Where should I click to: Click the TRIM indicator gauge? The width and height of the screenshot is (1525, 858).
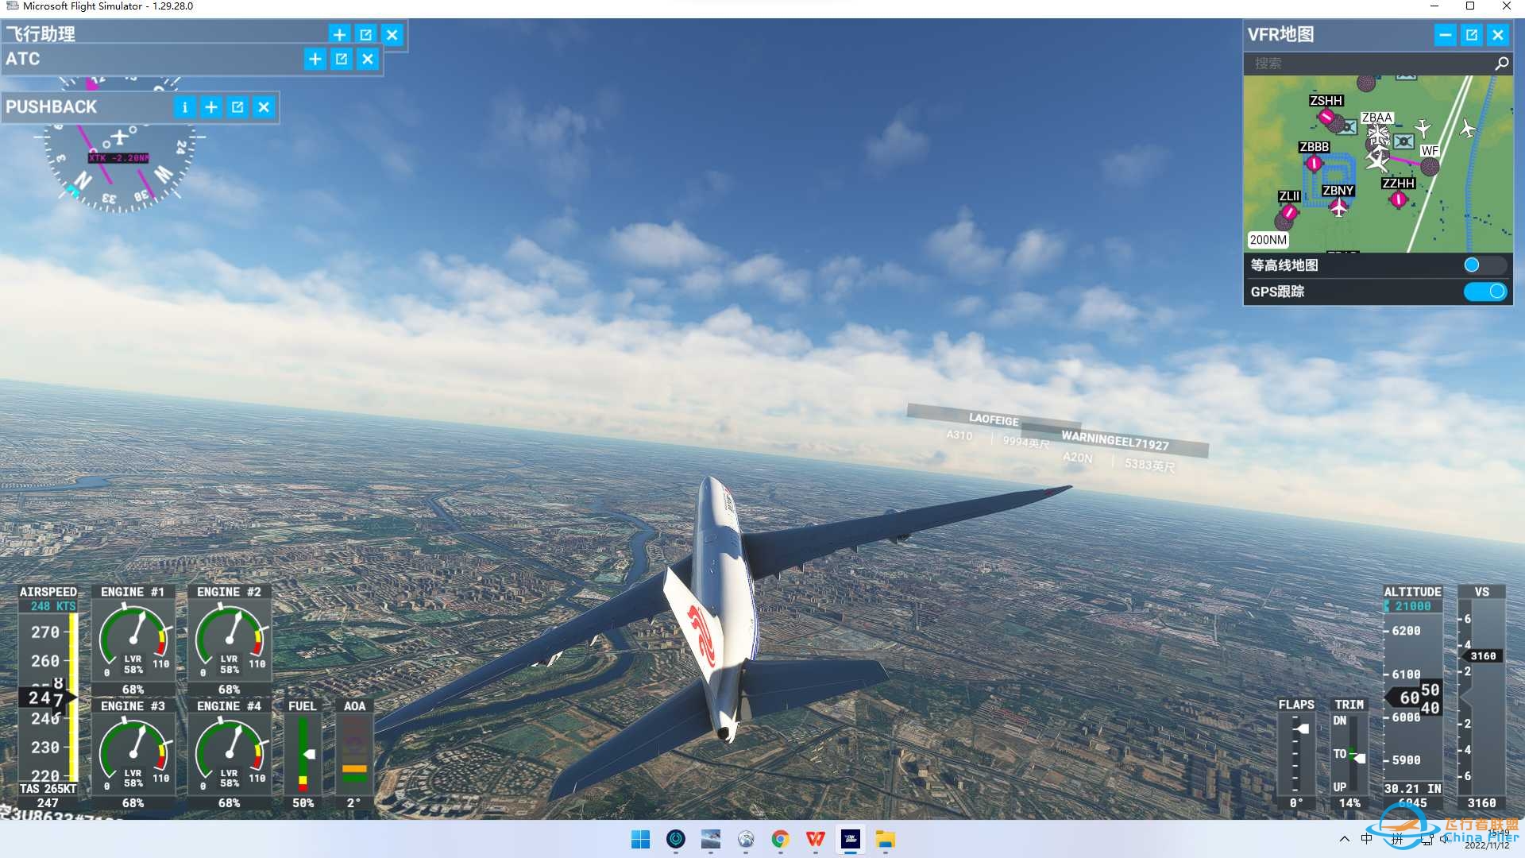click(1349, 755)
